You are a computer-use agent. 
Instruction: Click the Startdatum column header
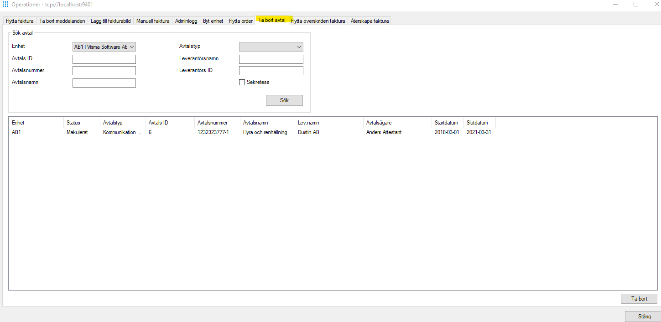[x=447, y=122]
